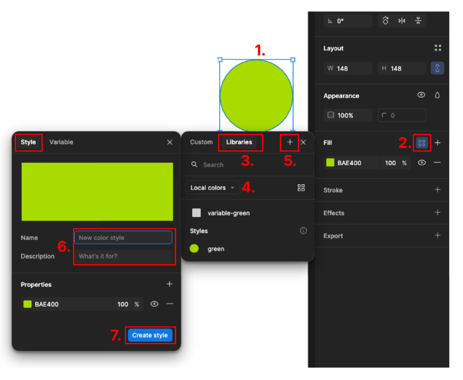Add an effect with plus icon

point(438,212)
